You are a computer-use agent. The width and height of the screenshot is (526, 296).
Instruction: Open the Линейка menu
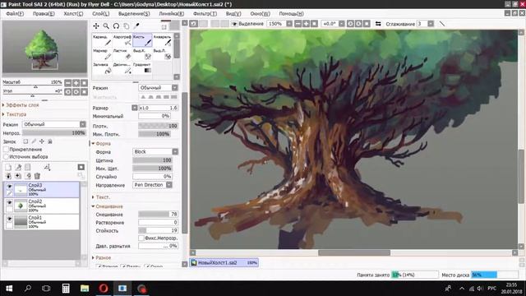tap(171, 14)
